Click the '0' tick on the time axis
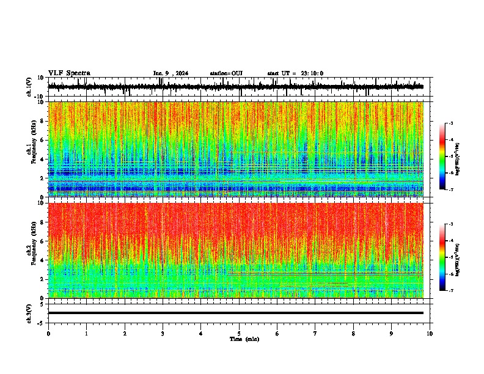Viewport: 484px width, 374px height. [48, 334]
